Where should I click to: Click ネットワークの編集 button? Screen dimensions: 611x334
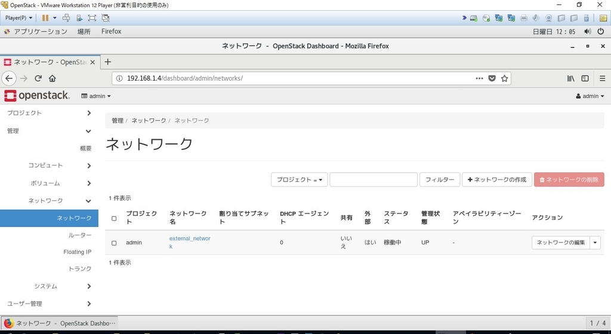561,243
